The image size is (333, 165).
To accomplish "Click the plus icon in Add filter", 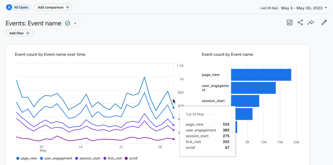I will pyautogui.click(x=28, y=33).
